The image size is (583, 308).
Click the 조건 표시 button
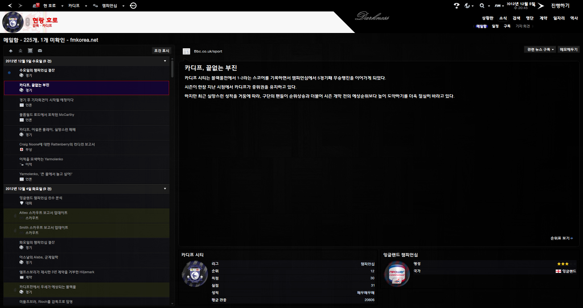[x=161, y=51]
